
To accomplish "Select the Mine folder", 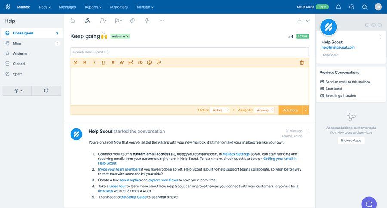I will 32,43.
